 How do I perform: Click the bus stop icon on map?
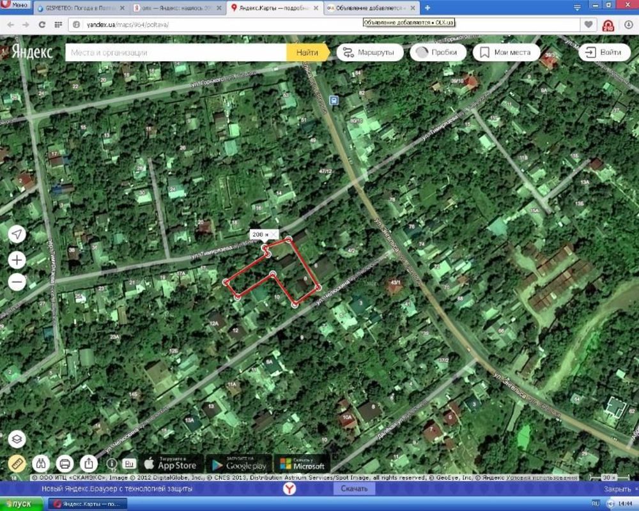pyautogui.click(x=333, y=100)
